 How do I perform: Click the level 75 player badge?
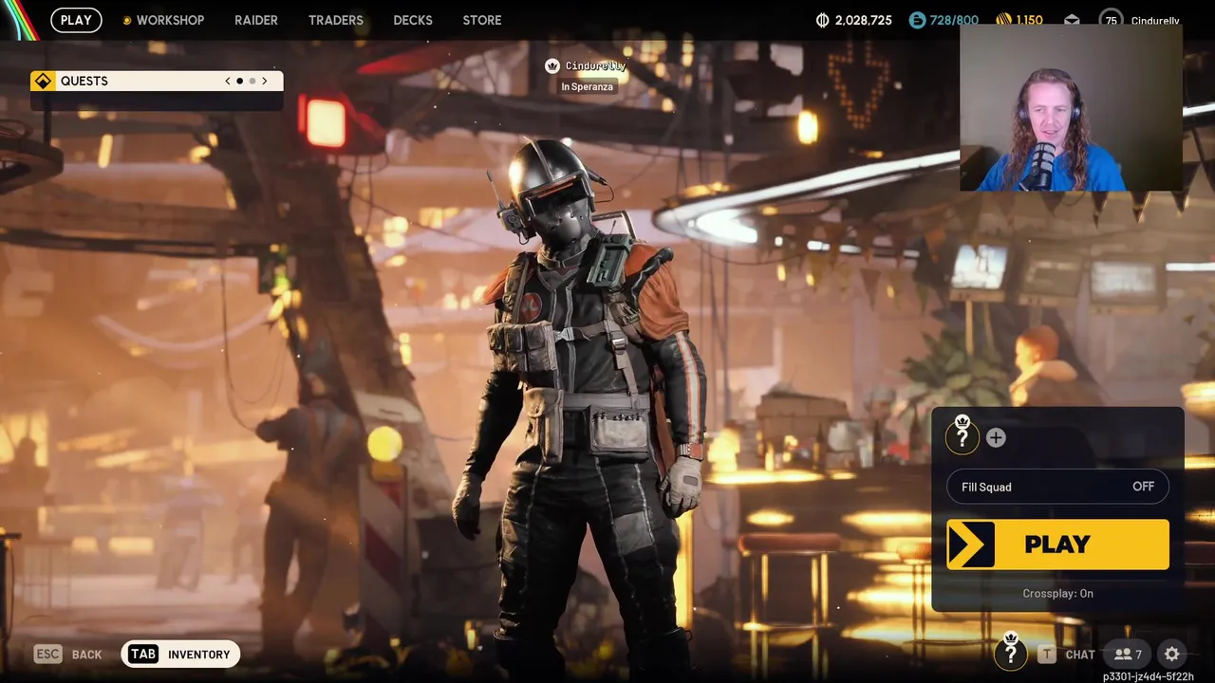click(1111, 20)
